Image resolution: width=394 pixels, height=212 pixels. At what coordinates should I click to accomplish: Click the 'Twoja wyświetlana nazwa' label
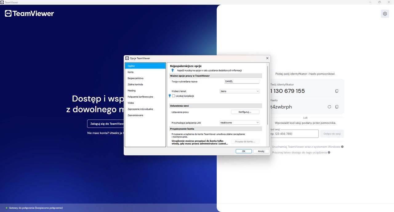tap(184, 81)
